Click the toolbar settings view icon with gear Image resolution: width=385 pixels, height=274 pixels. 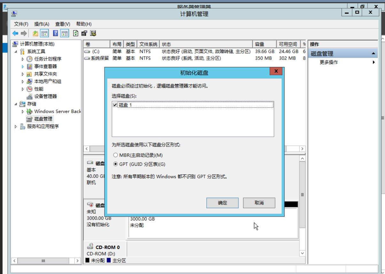pos(93,33)
